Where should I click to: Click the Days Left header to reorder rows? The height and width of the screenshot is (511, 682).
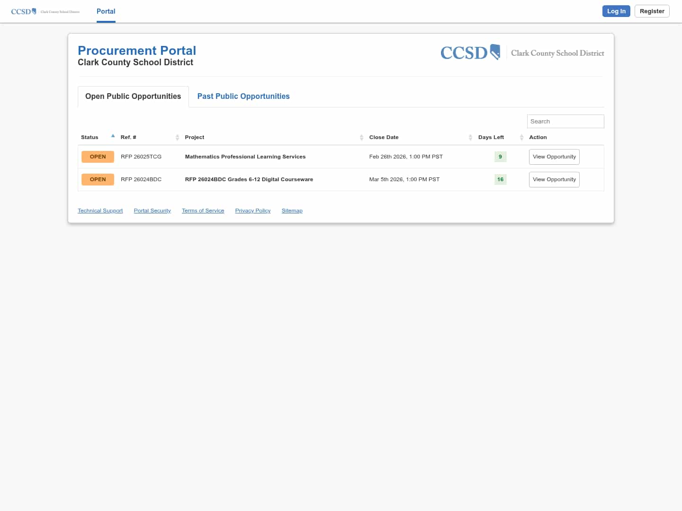coord(491,137)
